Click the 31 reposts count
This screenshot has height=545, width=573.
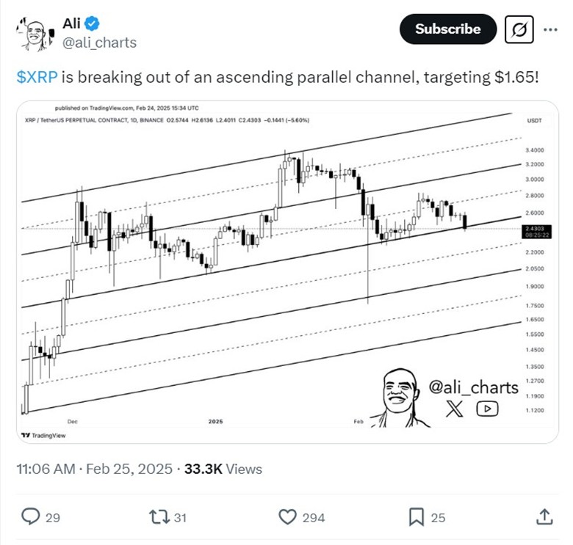point(180,518)
